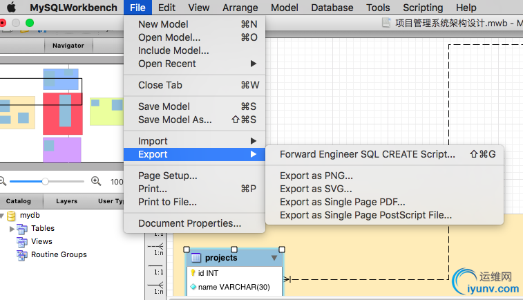Select the bottom 1:n relationship tool
This screenshot has width=523, height=300.
point(155,288)
